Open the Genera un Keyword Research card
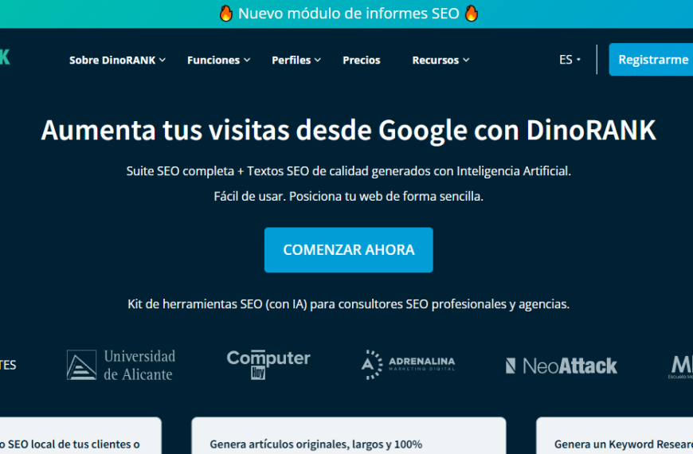The width and height of the screenshot is (693, 454). point(615,436)
